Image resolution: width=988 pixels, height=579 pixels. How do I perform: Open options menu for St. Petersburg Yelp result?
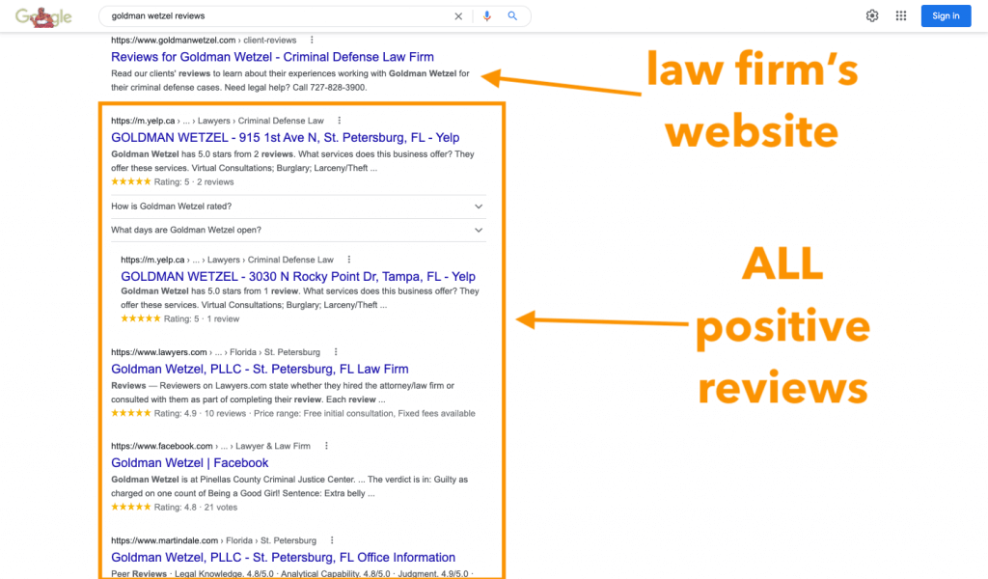tap(339, 121)
